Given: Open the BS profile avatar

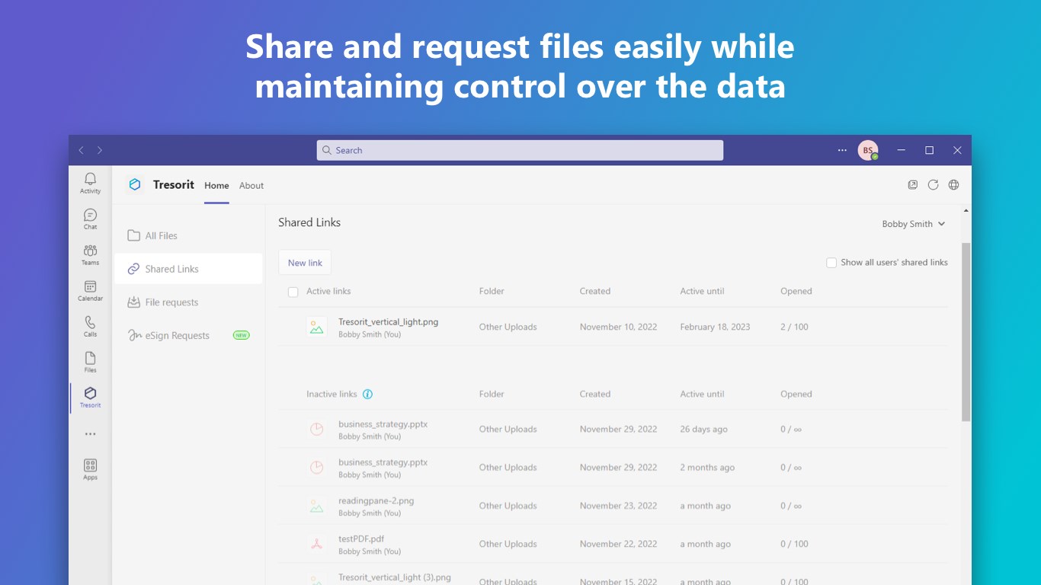Looking at the screenshot, I should click(868, 150).
